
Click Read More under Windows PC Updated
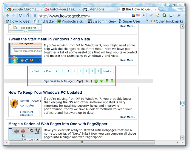[127, 117]
